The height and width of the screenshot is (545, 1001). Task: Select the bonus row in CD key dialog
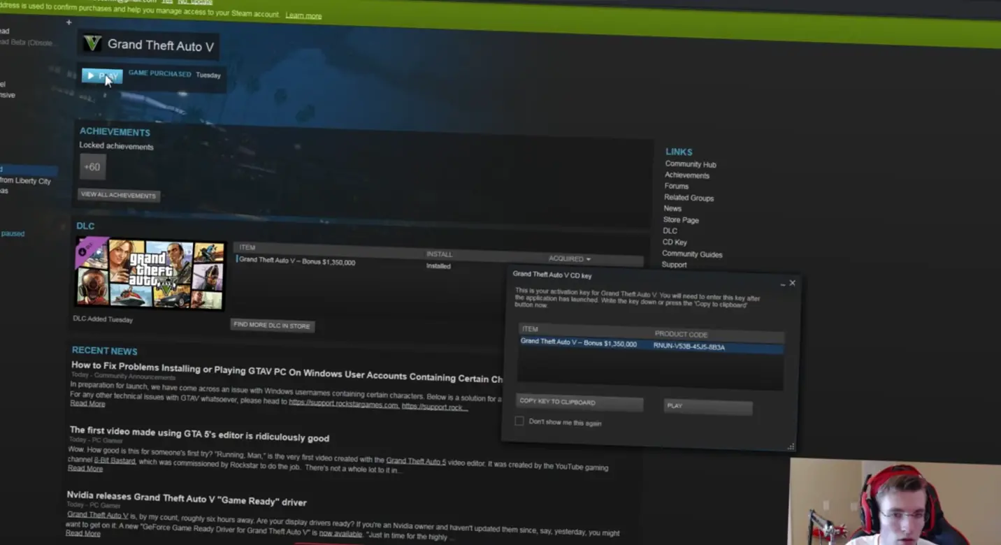(650, 345)
